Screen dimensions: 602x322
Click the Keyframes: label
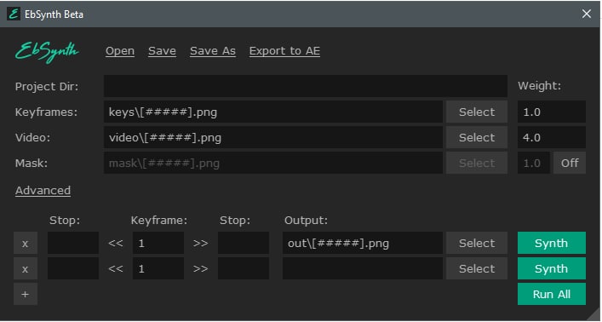(x=46, y=112)
